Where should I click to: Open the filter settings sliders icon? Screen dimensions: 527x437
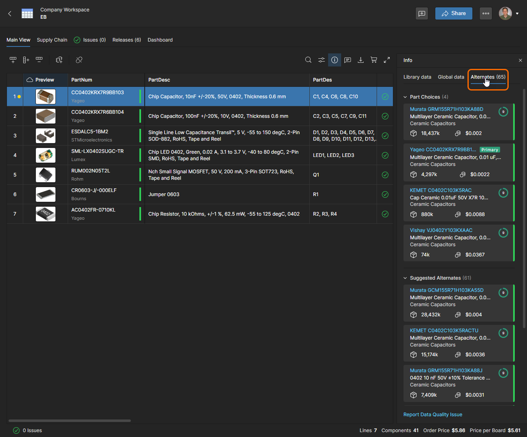322,60
